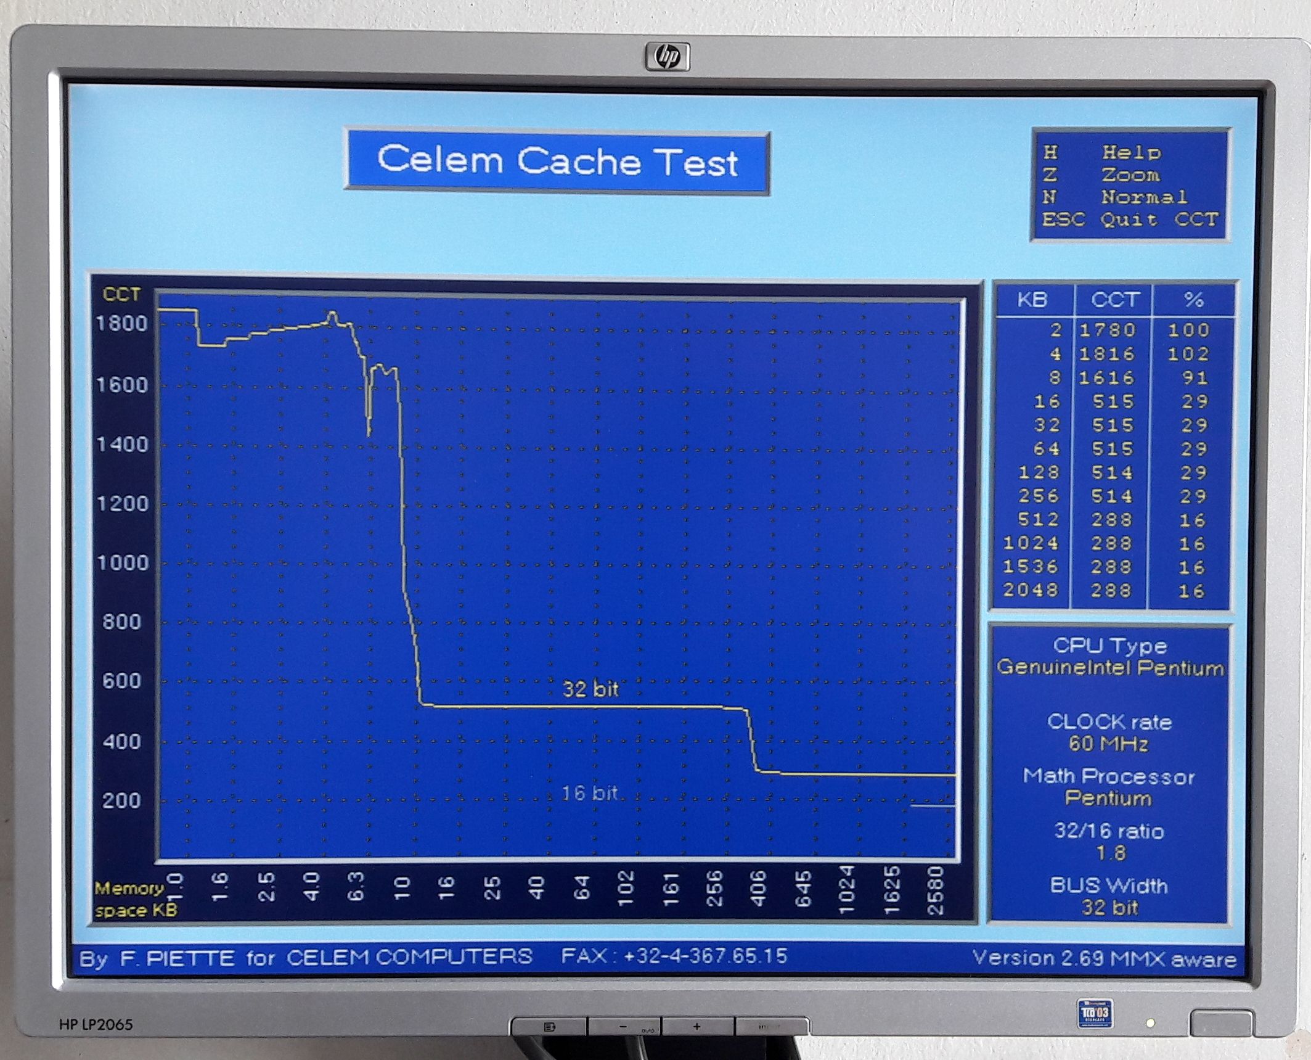Click the CCT value '1616' in the table
The width and height of the screenshot is (1311, 1060).
pos(1108,377)
